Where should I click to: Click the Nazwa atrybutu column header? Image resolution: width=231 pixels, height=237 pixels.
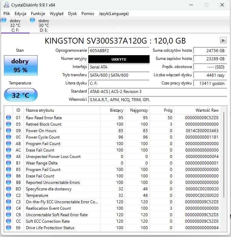coord(62,110)
